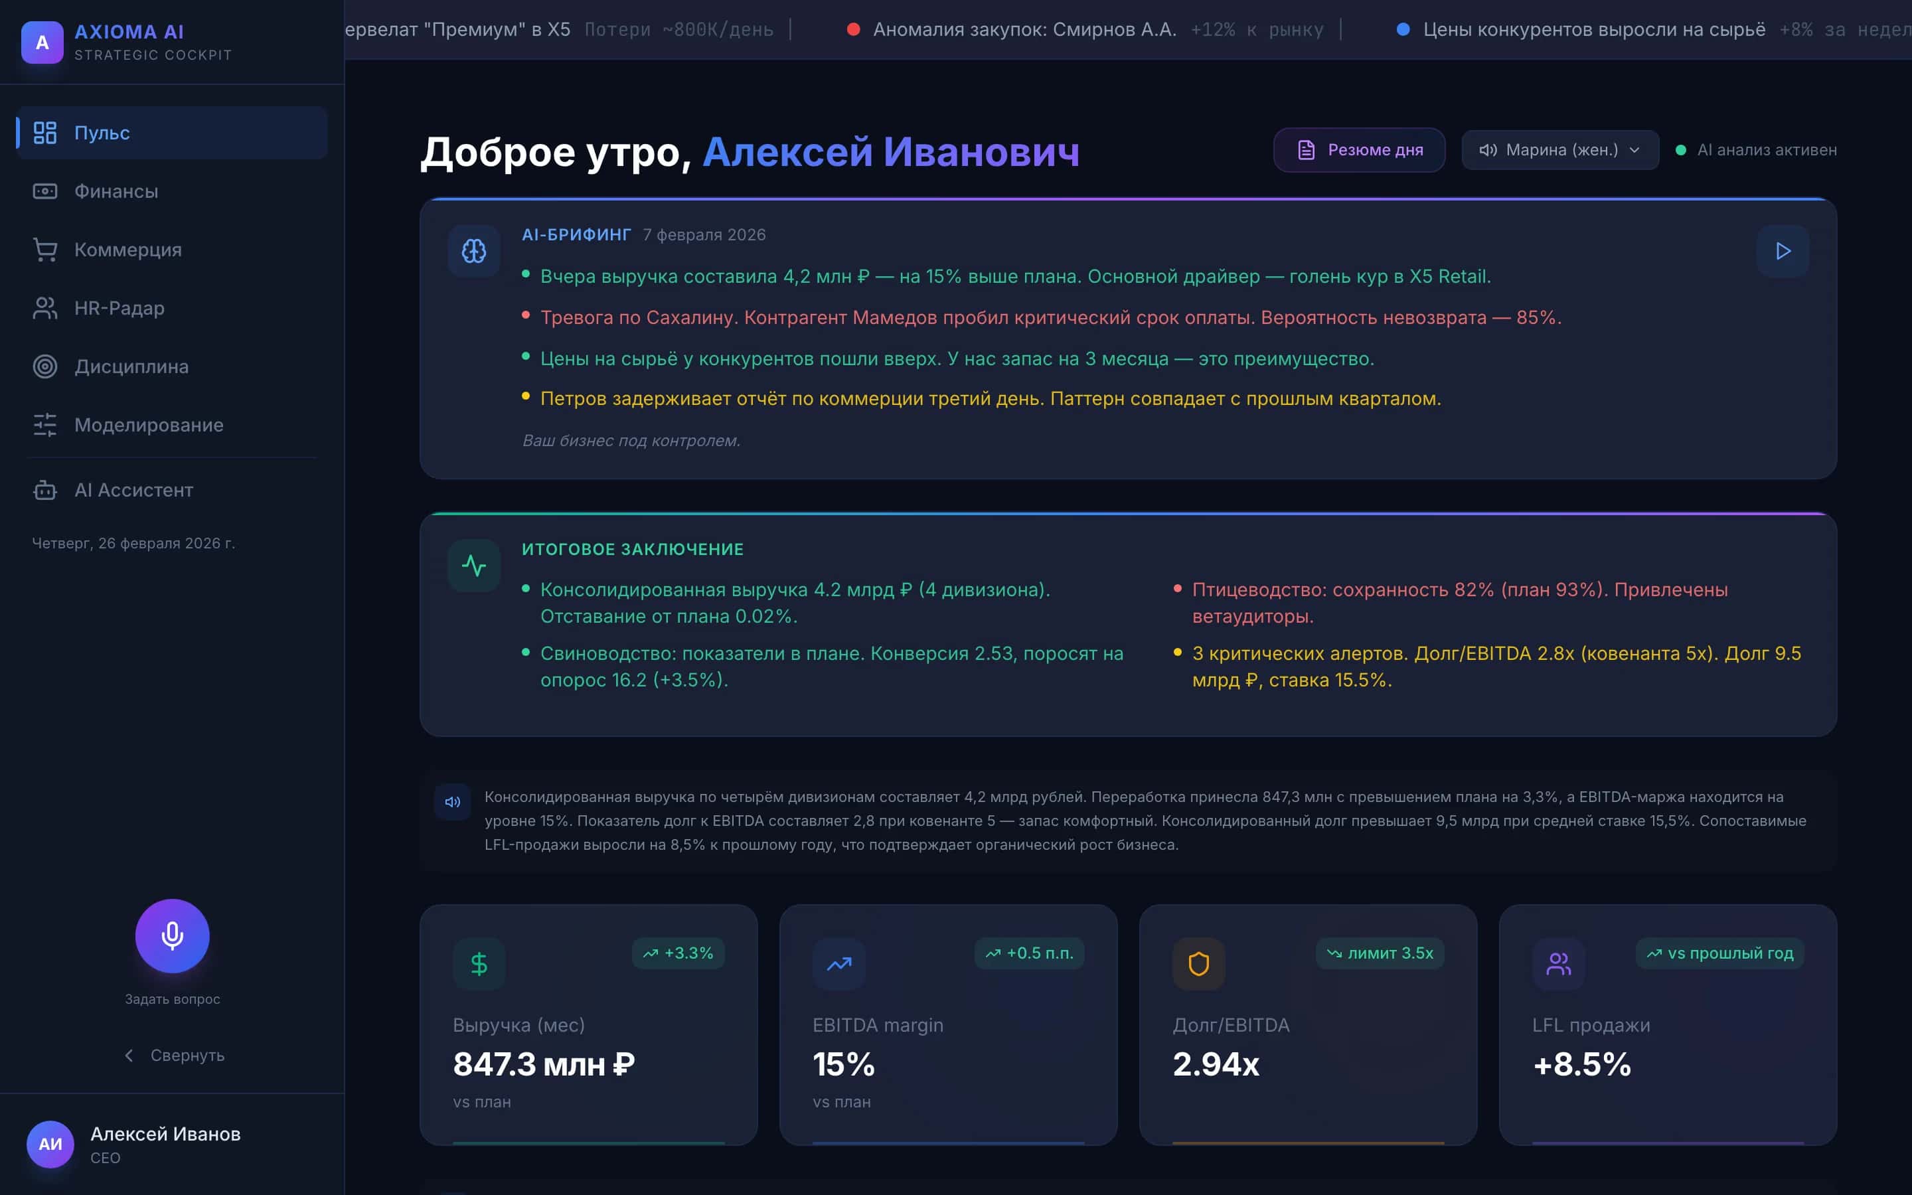
Task: Click the 2.94x debt ratio value
Action: point(1216,1065)
